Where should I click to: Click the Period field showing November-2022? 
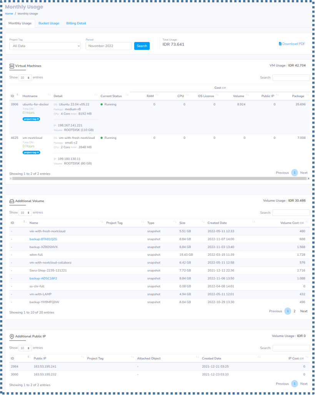pos(108,46)
